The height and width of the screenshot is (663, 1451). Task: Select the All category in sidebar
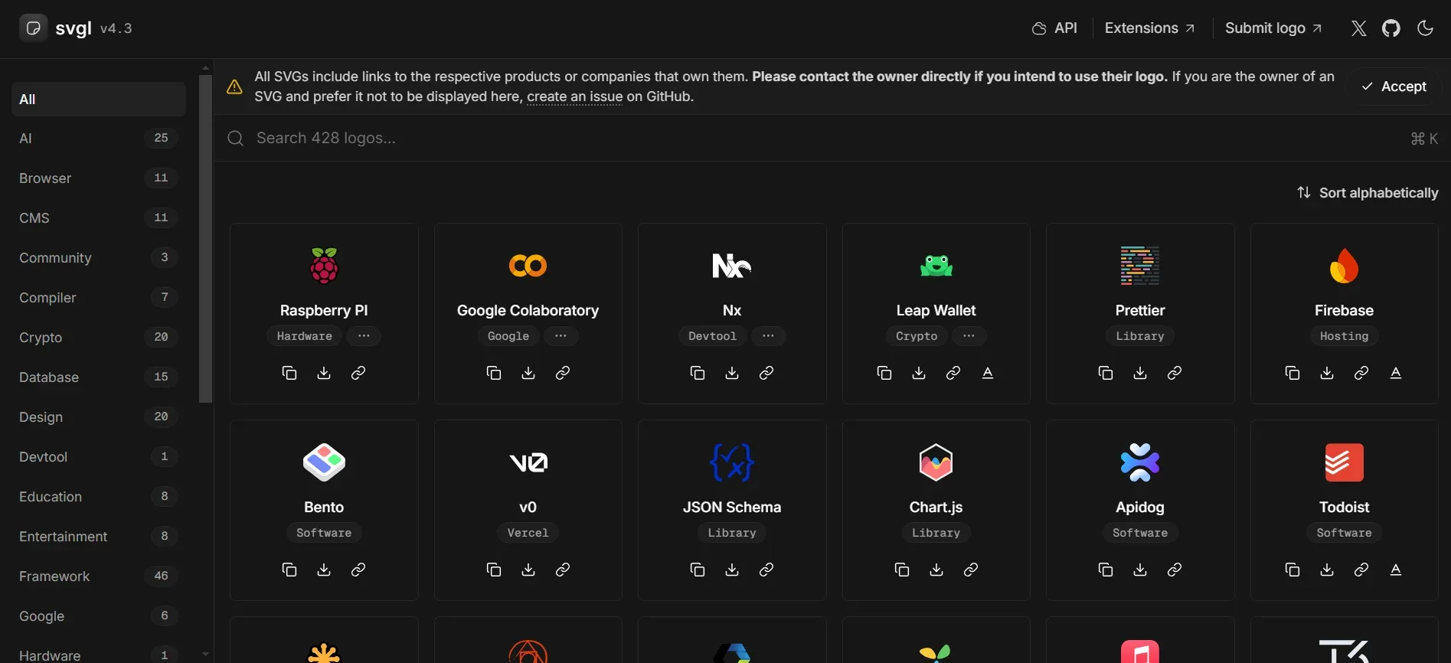(x=99, y=100)
